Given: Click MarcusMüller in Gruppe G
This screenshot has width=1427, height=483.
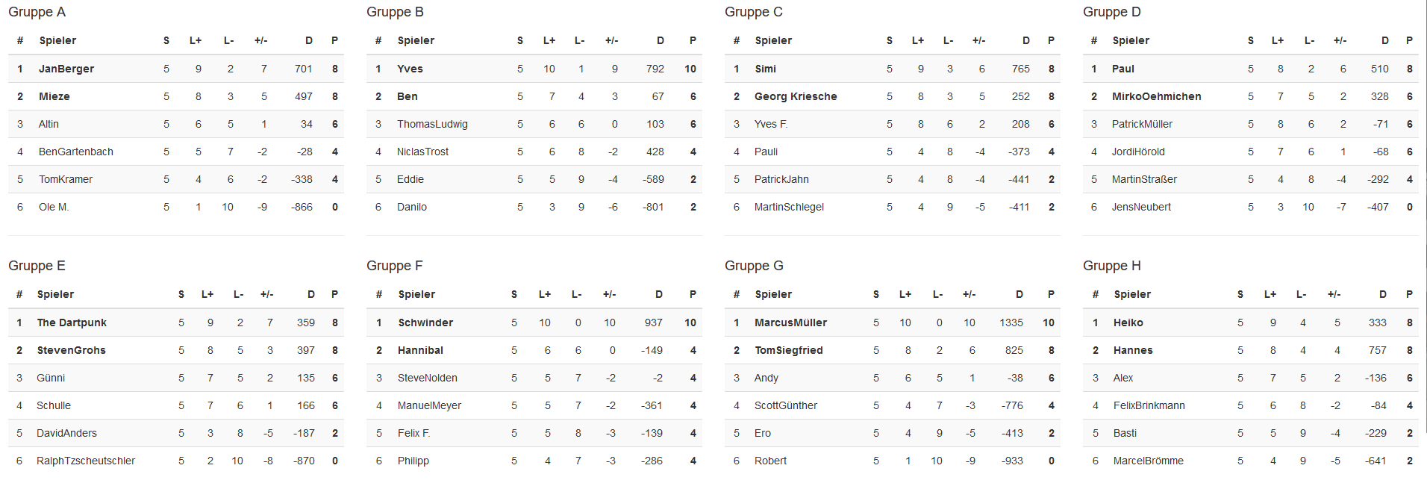Looking at the screenshot, I should pos(790,322).
